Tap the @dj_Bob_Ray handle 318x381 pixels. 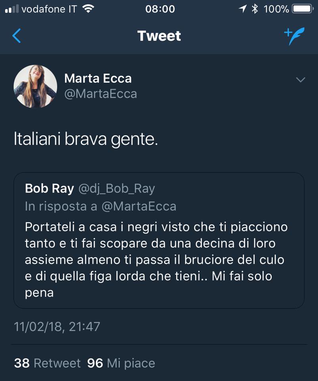point(117,189)
